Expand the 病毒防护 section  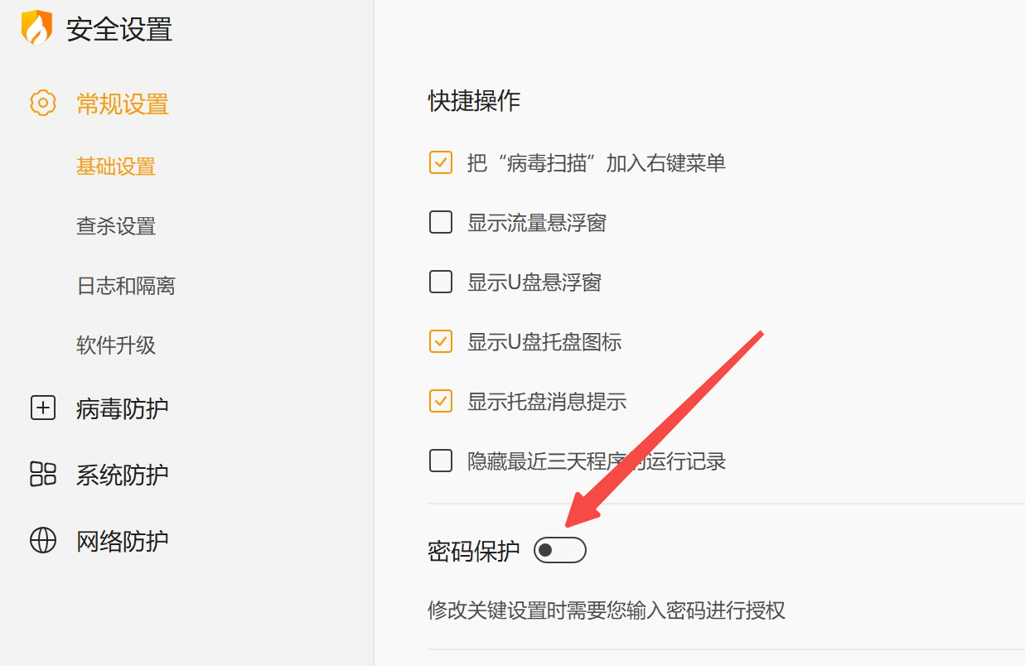pyautogui.click(x=122, y=408)
